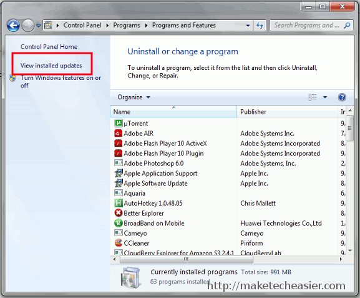Select the BroadBand on Mobile icon
Image resolution: width=360 pixels, height=298 pixels.
point(119,223)
